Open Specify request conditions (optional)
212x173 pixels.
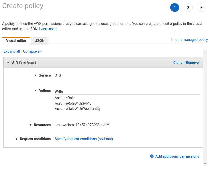pos(84,139)
